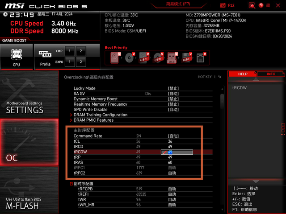Enable XMP profile 1

(x=70, y=51)
